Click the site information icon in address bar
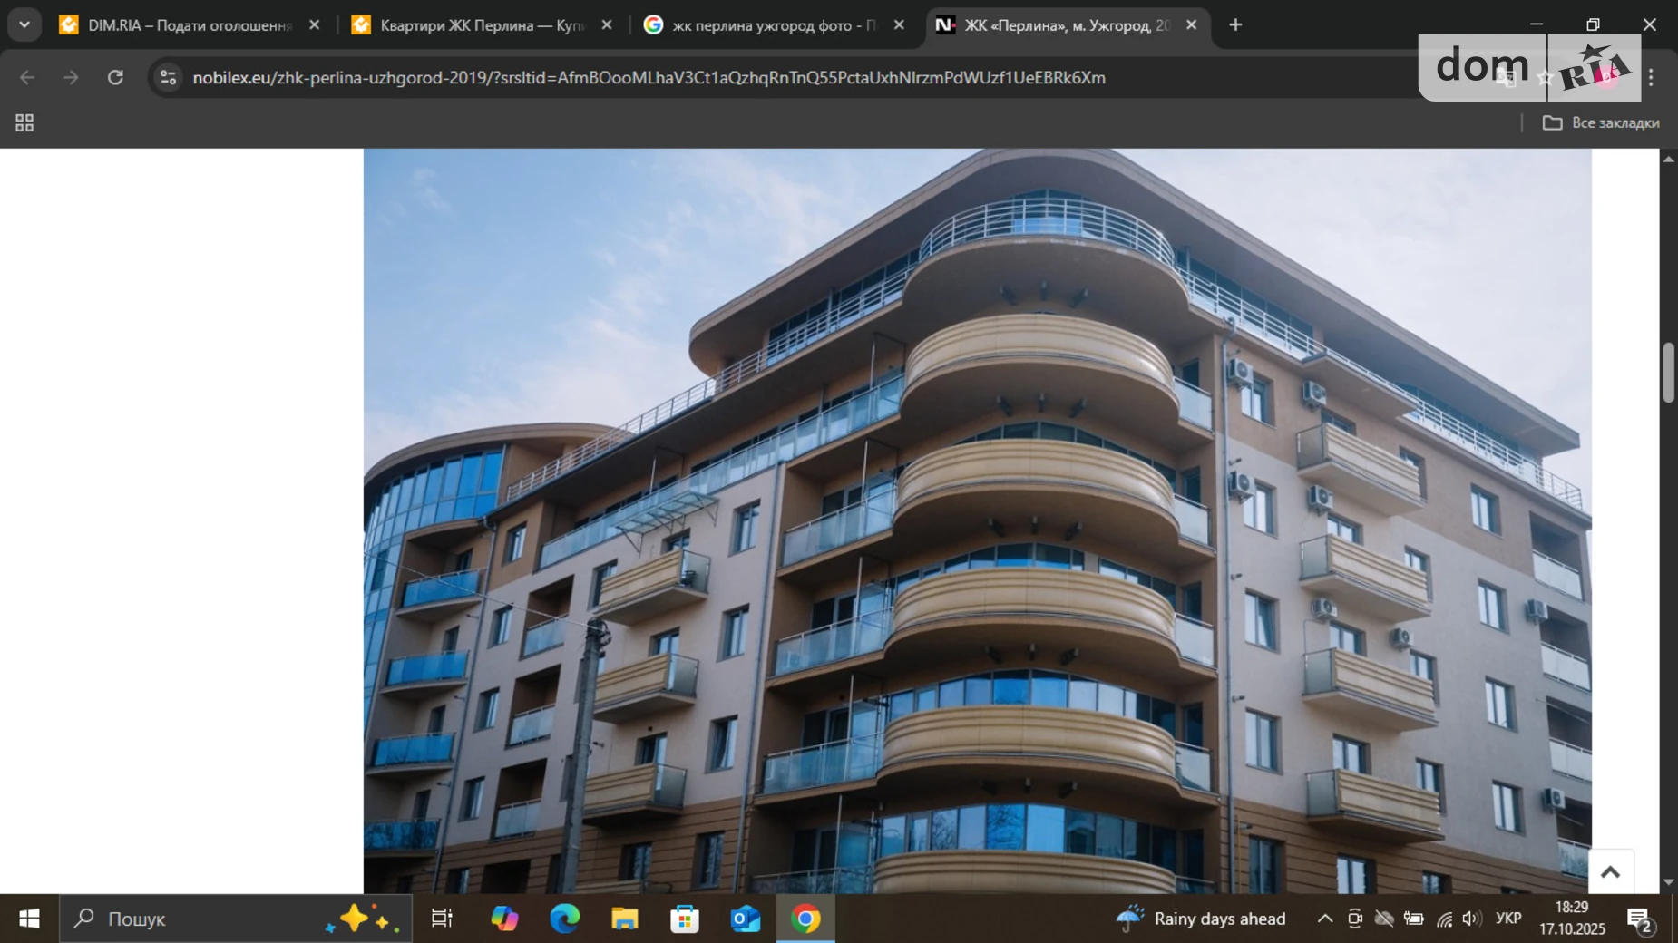This screenshot has height=943, width=1678. tap(168, 78)
